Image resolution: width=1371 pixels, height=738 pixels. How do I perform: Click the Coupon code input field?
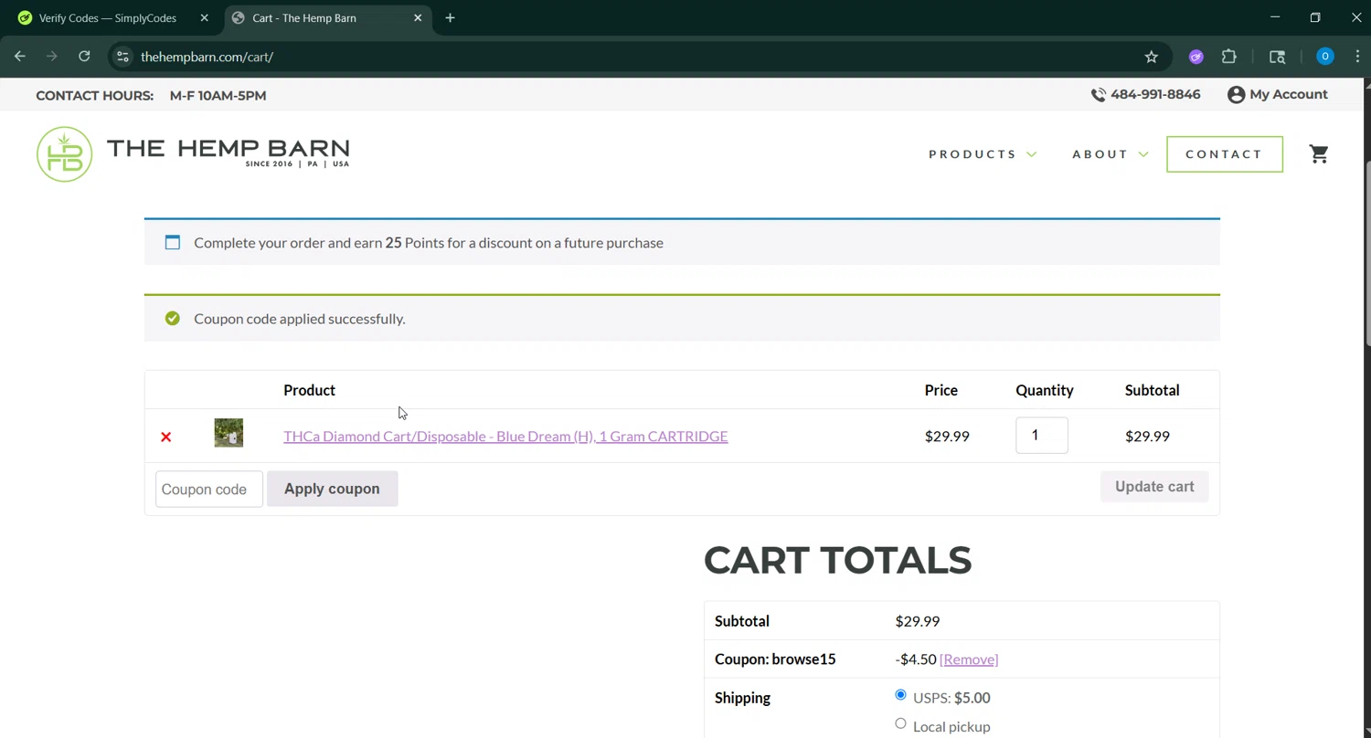coord(209,489)
